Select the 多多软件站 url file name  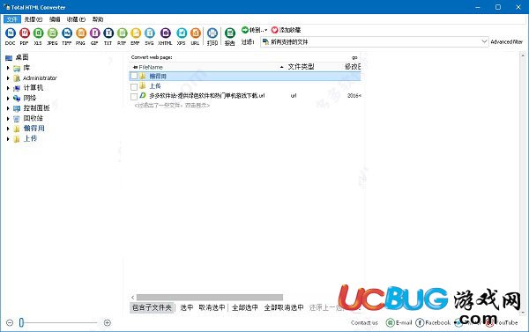(207, 96)
